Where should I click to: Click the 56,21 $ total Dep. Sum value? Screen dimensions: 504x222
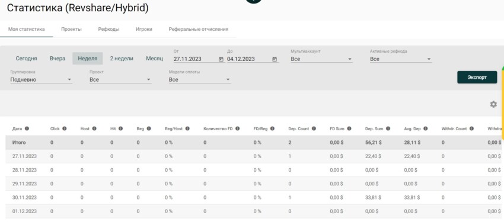pyautogui.click(x=373, y=143)
